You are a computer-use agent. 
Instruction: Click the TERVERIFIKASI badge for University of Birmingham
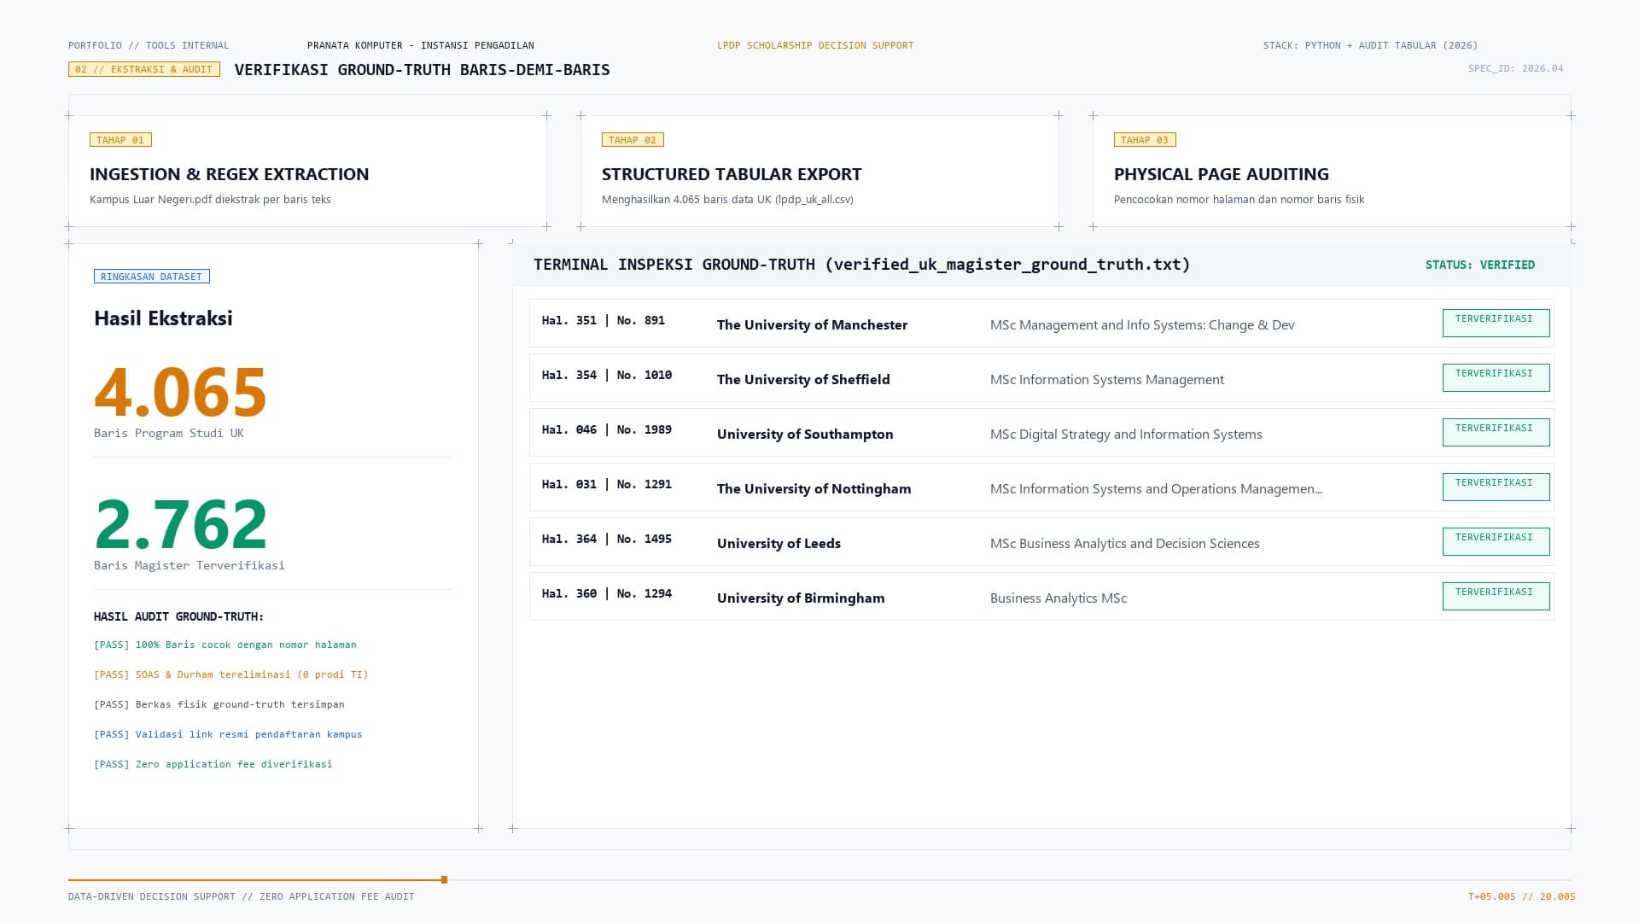pos(1496,596)
